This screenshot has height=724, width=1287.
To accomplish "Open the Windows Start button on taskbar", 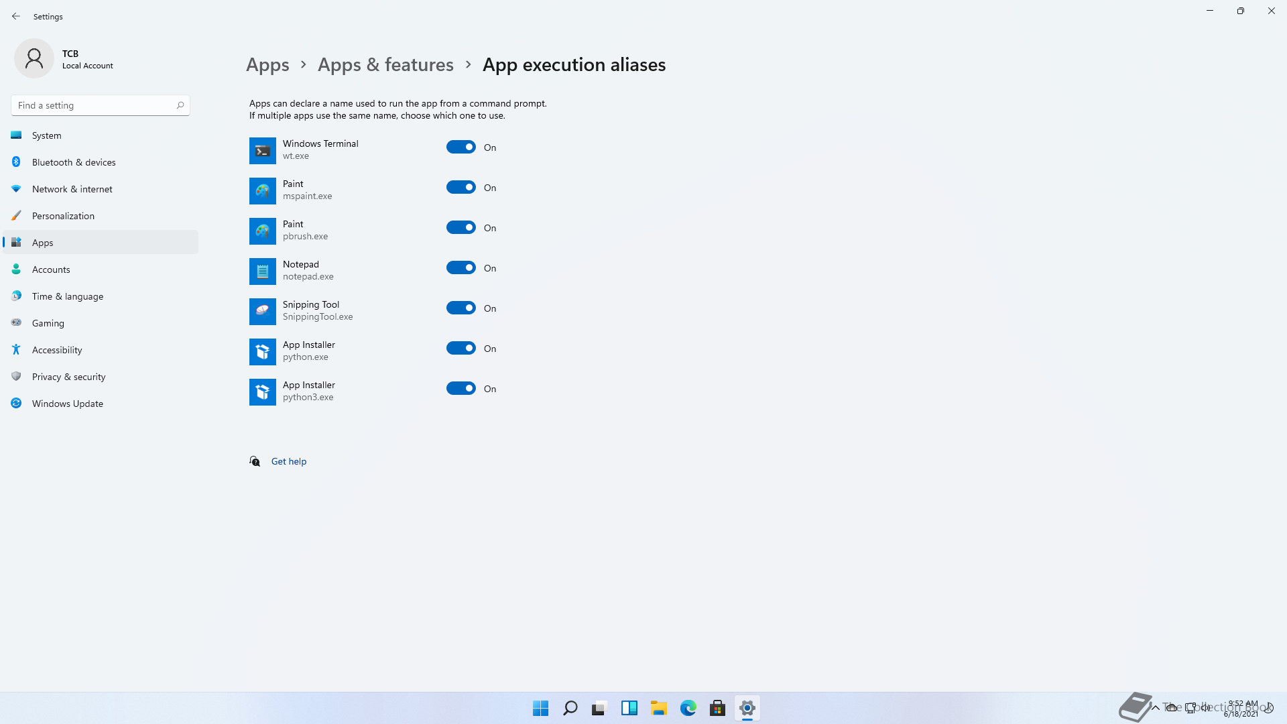I will (x=541, y=708).
